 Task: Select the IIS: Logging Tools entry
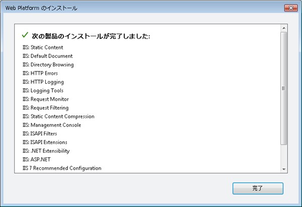click(43, 90)
